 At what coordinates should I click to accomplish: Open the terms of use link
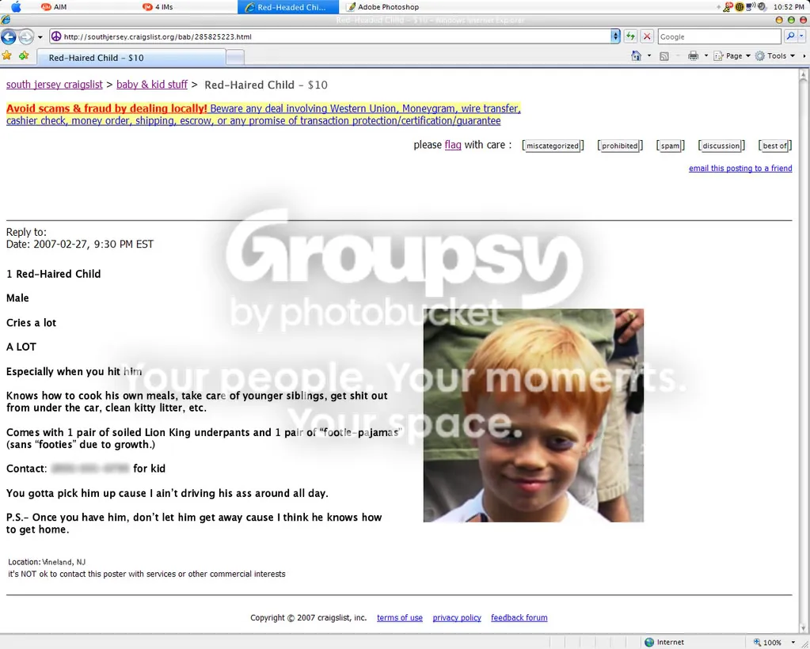pos(399,617)
